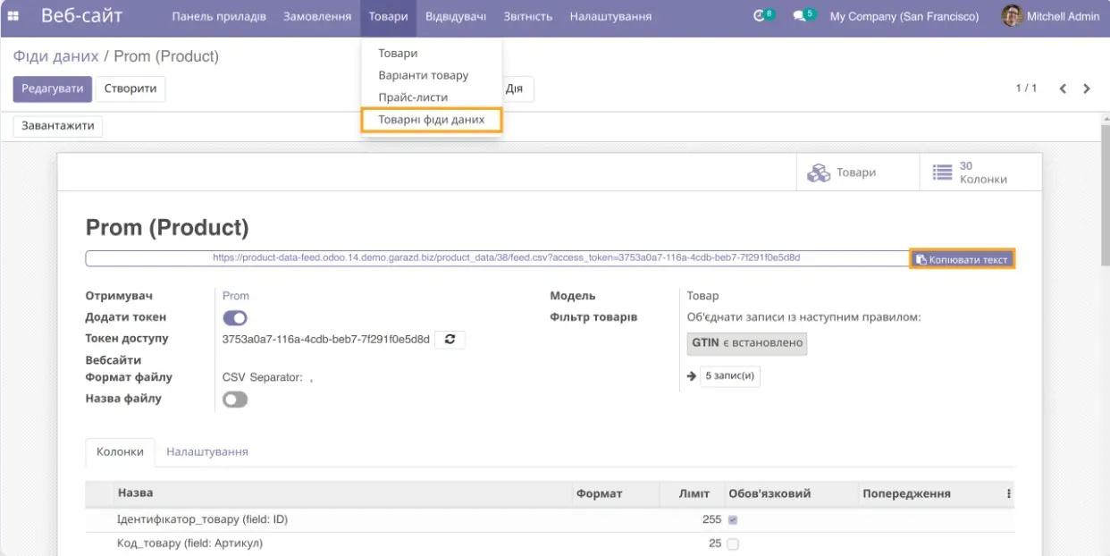Click the Копіювати текст button

[x=962, y=259]
